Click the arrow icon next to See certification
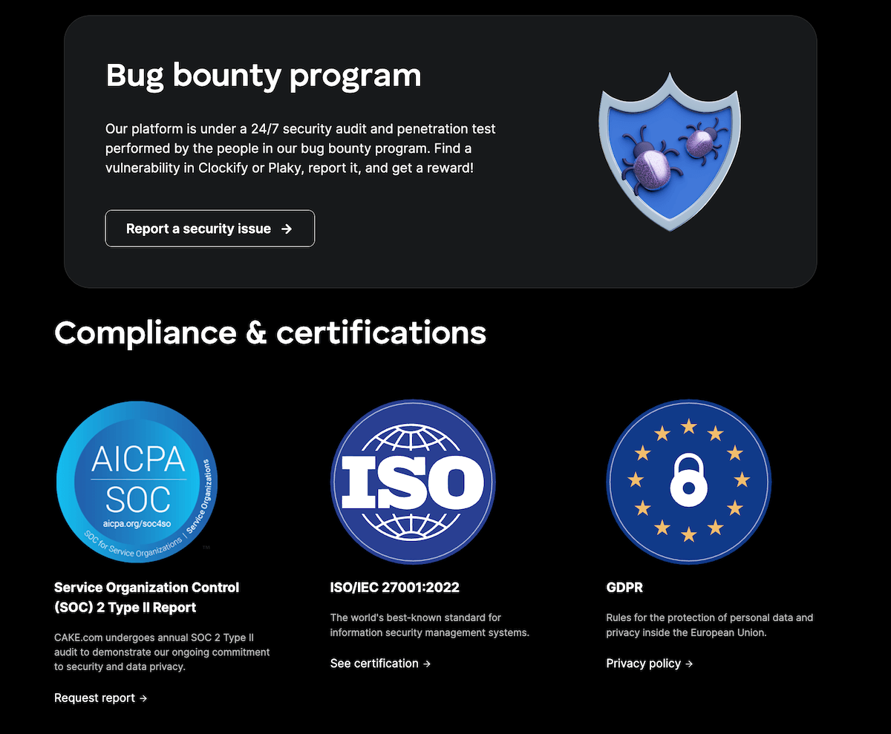Screen dimensions: 891x734 pyautogui.click(x=427, y=663)
